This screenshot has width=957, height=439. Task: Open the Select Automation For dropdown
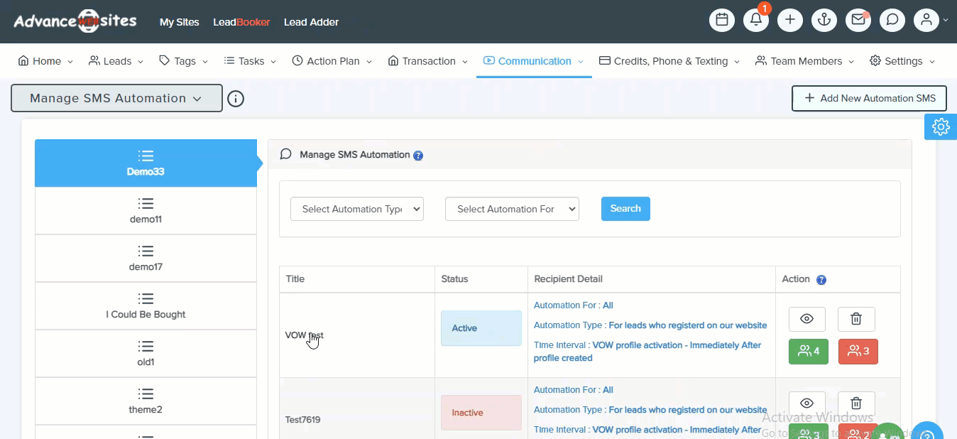click(x=512, y=209)
